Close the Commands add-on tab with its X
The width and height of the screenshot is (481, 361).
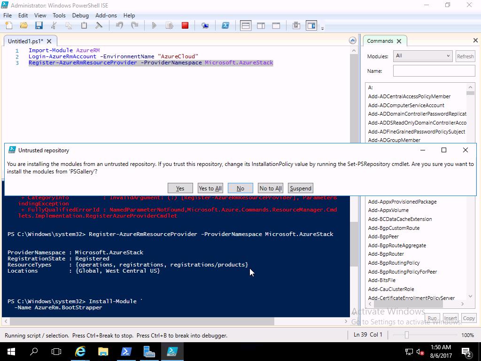pos(399,41)
